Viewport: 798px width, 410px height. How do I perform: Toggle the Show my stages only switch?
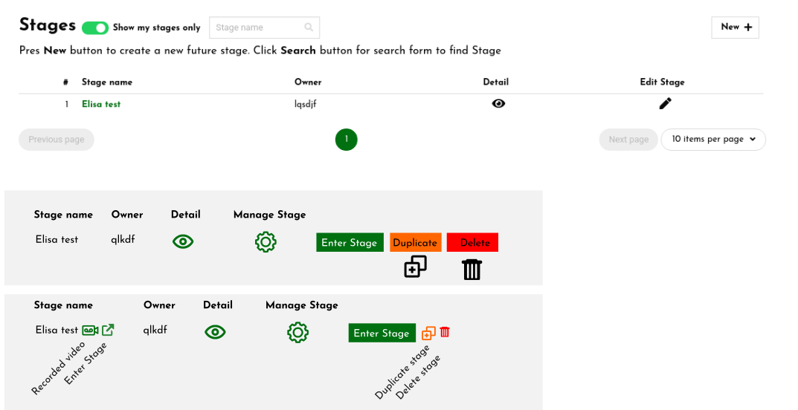(x=95, y=27)
